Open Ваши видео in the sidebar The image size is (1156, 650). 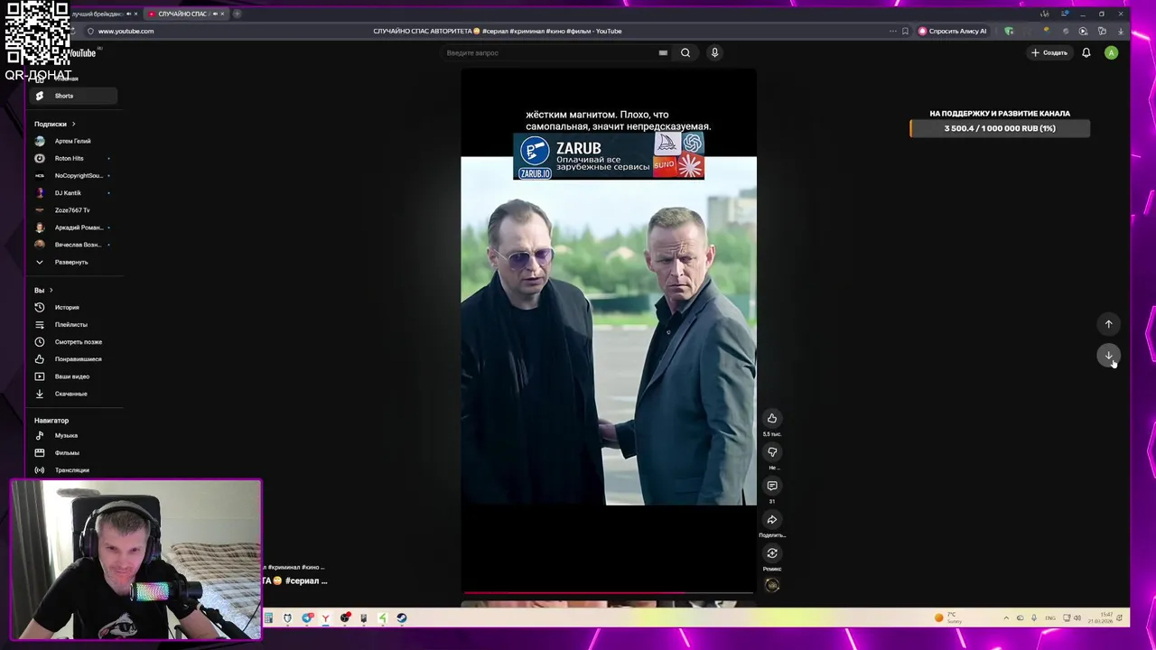72,376
